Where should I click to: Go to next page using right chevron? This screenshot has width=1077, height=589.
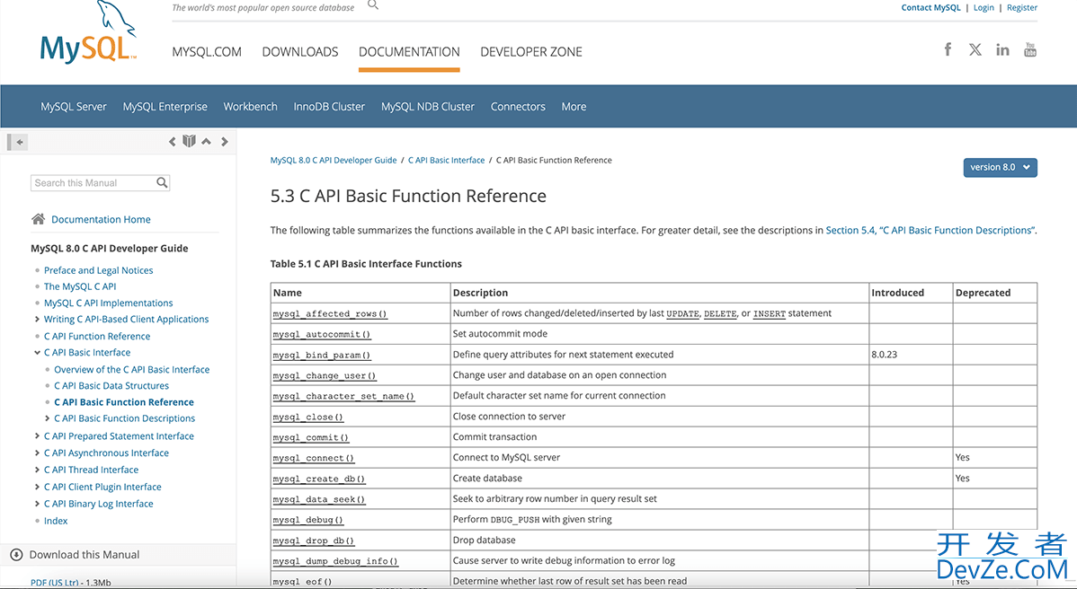tap(225, 142)
